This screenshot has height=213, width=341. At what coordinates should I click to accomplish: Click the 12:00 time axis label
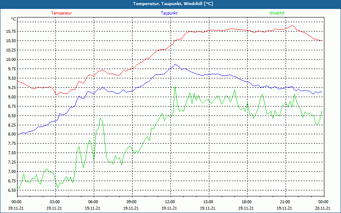[170, 202]
